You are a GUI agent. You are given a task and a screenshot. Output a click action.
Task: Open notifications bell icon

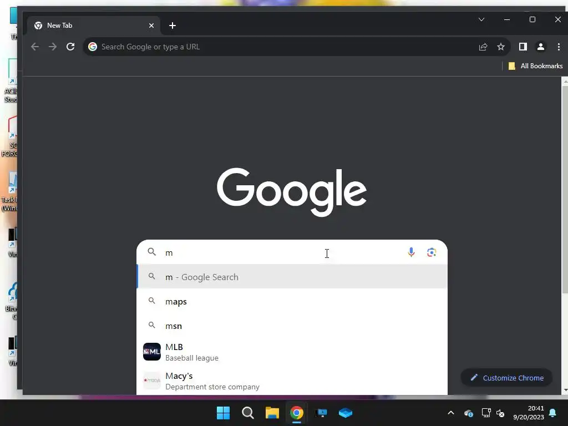coord(553,413)
